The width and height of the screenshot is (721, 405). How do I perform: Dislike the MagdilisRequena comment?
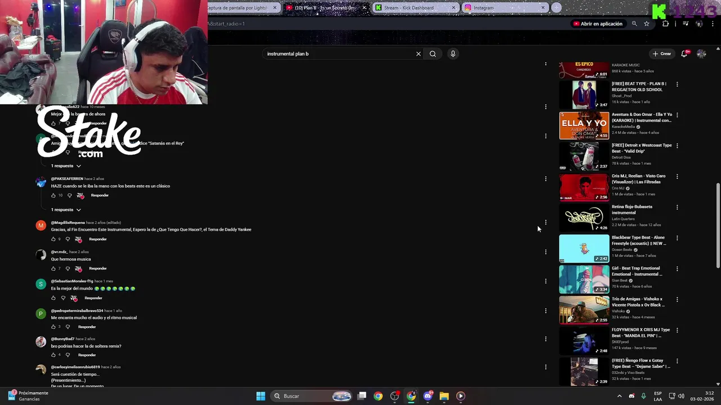click(x=67, y=239)
